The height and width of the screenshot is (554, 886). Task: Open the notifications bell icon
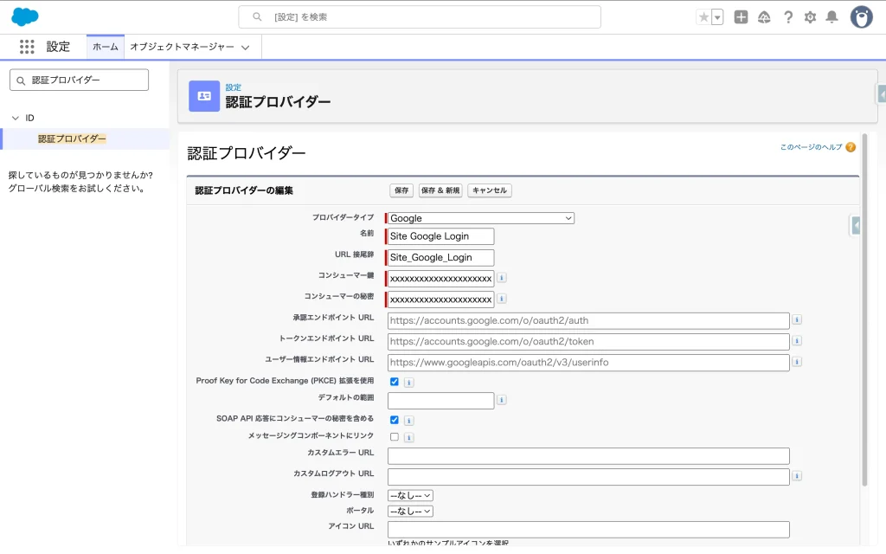(x=831, y=17)
